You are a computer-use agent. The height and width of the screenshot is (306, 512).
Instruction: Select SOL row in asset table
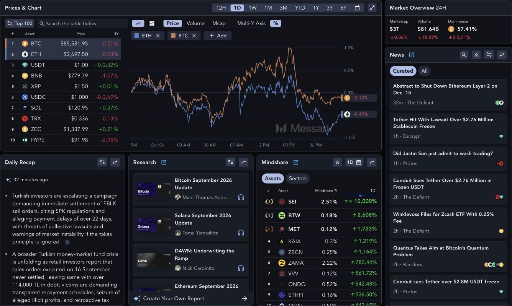click(x=63, y=108)
